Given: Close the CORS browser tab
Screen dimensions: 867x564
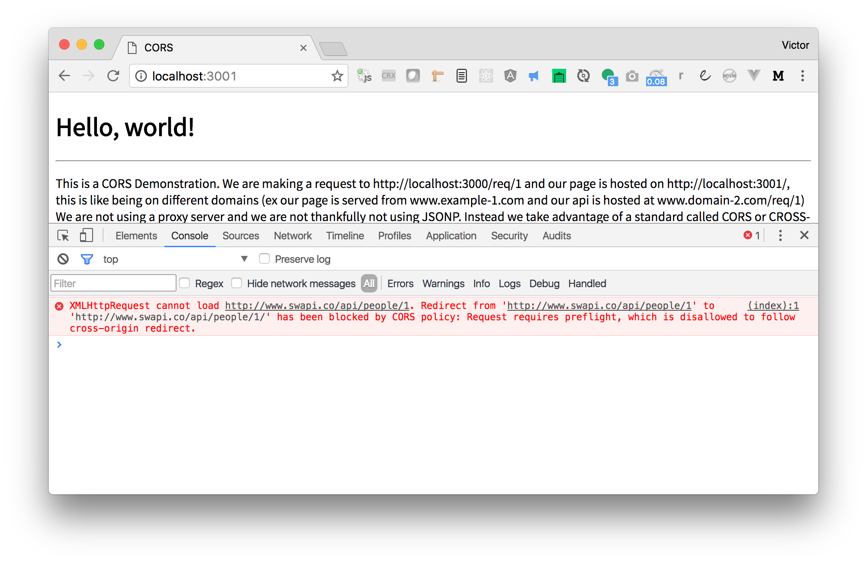Looking at the screenshot, I should [303, 48].
